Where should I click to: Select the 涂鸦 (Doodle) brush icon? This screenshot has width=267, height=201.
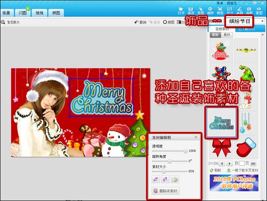pos(239,11)
